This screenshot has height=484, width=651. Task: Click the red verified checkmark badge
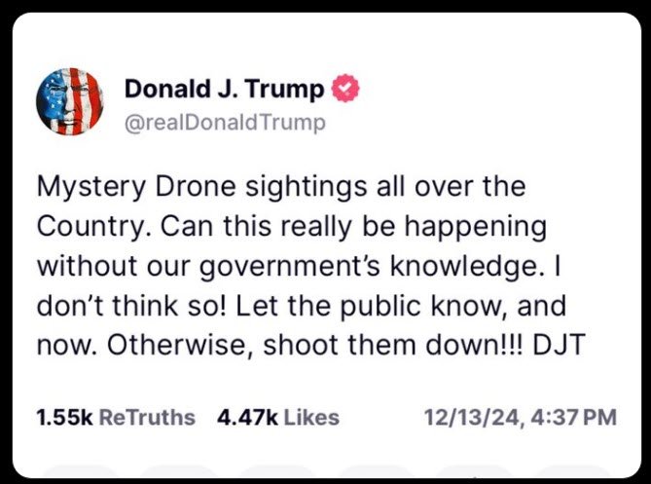pyautogui.click(x=345, y=90)
